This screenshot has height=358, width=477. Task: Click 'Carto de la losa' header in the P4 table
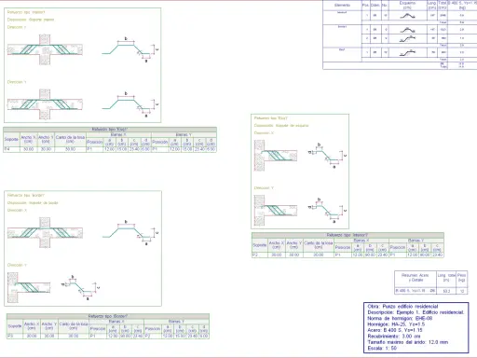70,139
